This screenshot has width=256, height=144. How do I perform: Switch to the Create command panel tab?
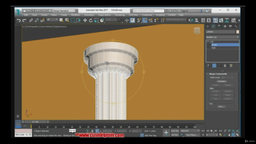coord(208,26)
